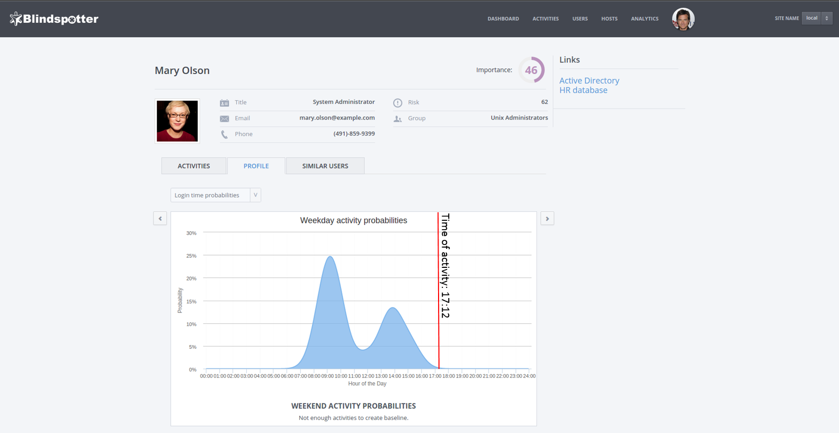Click the Phone handset icon
The width and height of the screenshot is (839, 433).
coord(225,134)
